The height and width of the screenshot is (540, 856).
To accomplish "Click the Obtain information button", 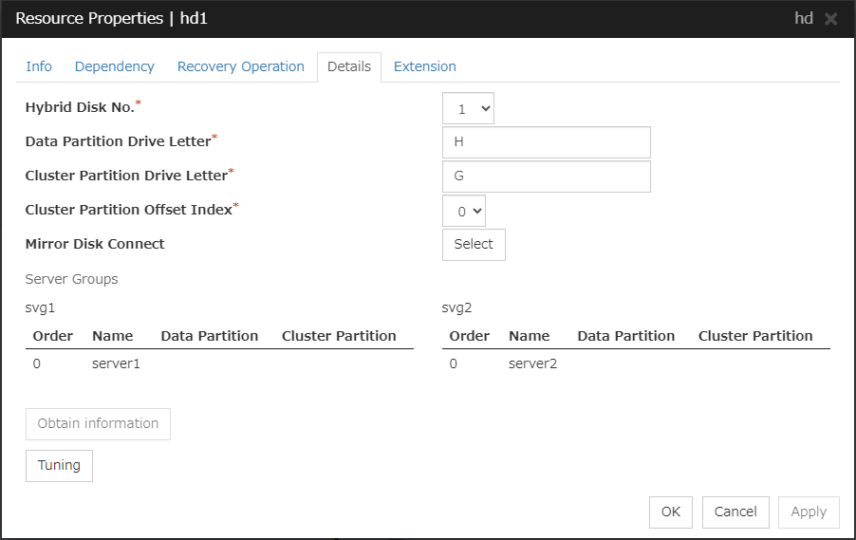I will pos(98,424).
